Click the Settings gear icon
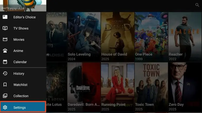The height and width of the screenshot is (113, 202). (5, 107)
